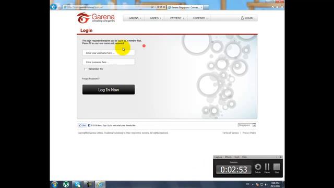Open the Tools menu in recorder
The height and width of the screenshot is (188, 334).
point(237,157)
